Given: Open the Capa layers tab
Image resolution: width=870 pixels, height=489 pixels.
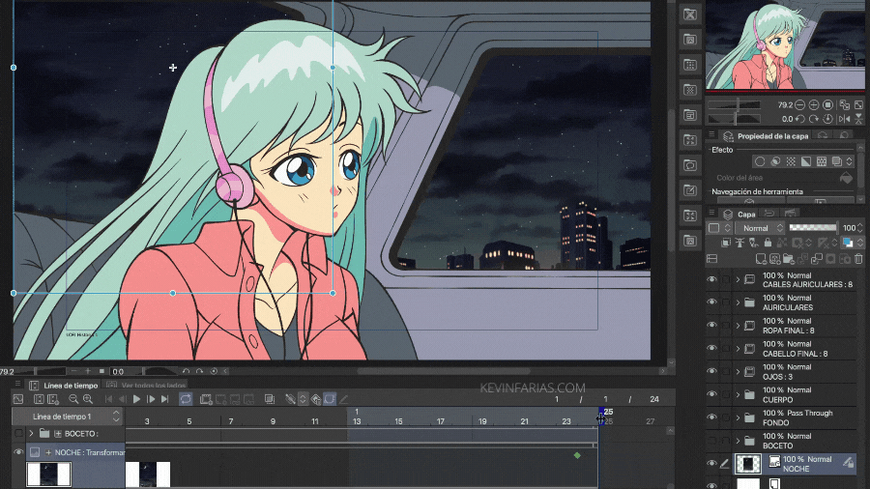Looking at the screenshot, I should 739,214.
